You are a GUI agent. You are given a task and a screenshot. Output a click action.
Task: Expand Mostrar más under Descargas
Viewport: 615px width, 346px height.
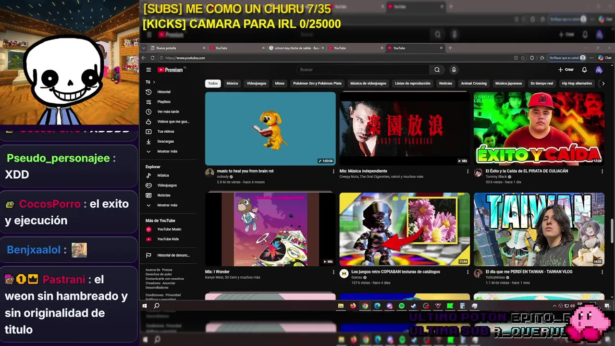click(x=168, y=151)
